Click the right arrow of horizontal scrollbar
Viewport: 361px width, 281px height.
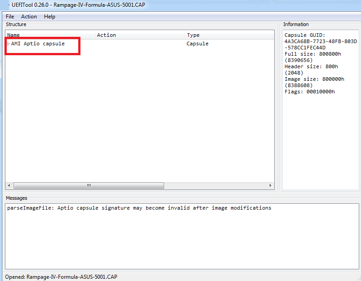point(271,185)
